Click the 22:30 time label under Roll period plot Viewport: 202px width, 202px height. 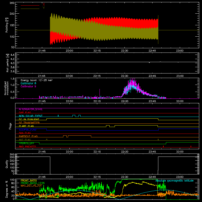click(x=124, y=76)
